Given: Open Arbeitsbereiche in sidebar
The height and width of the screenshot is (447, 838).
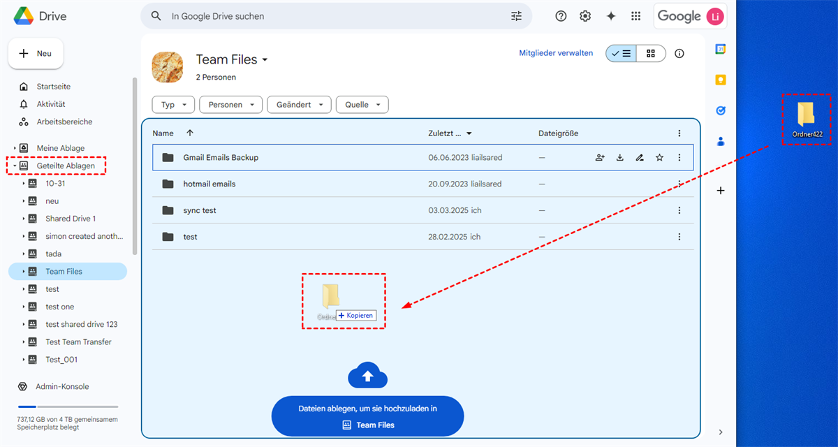Looking at the screenshot, I should tap(64, 122).
